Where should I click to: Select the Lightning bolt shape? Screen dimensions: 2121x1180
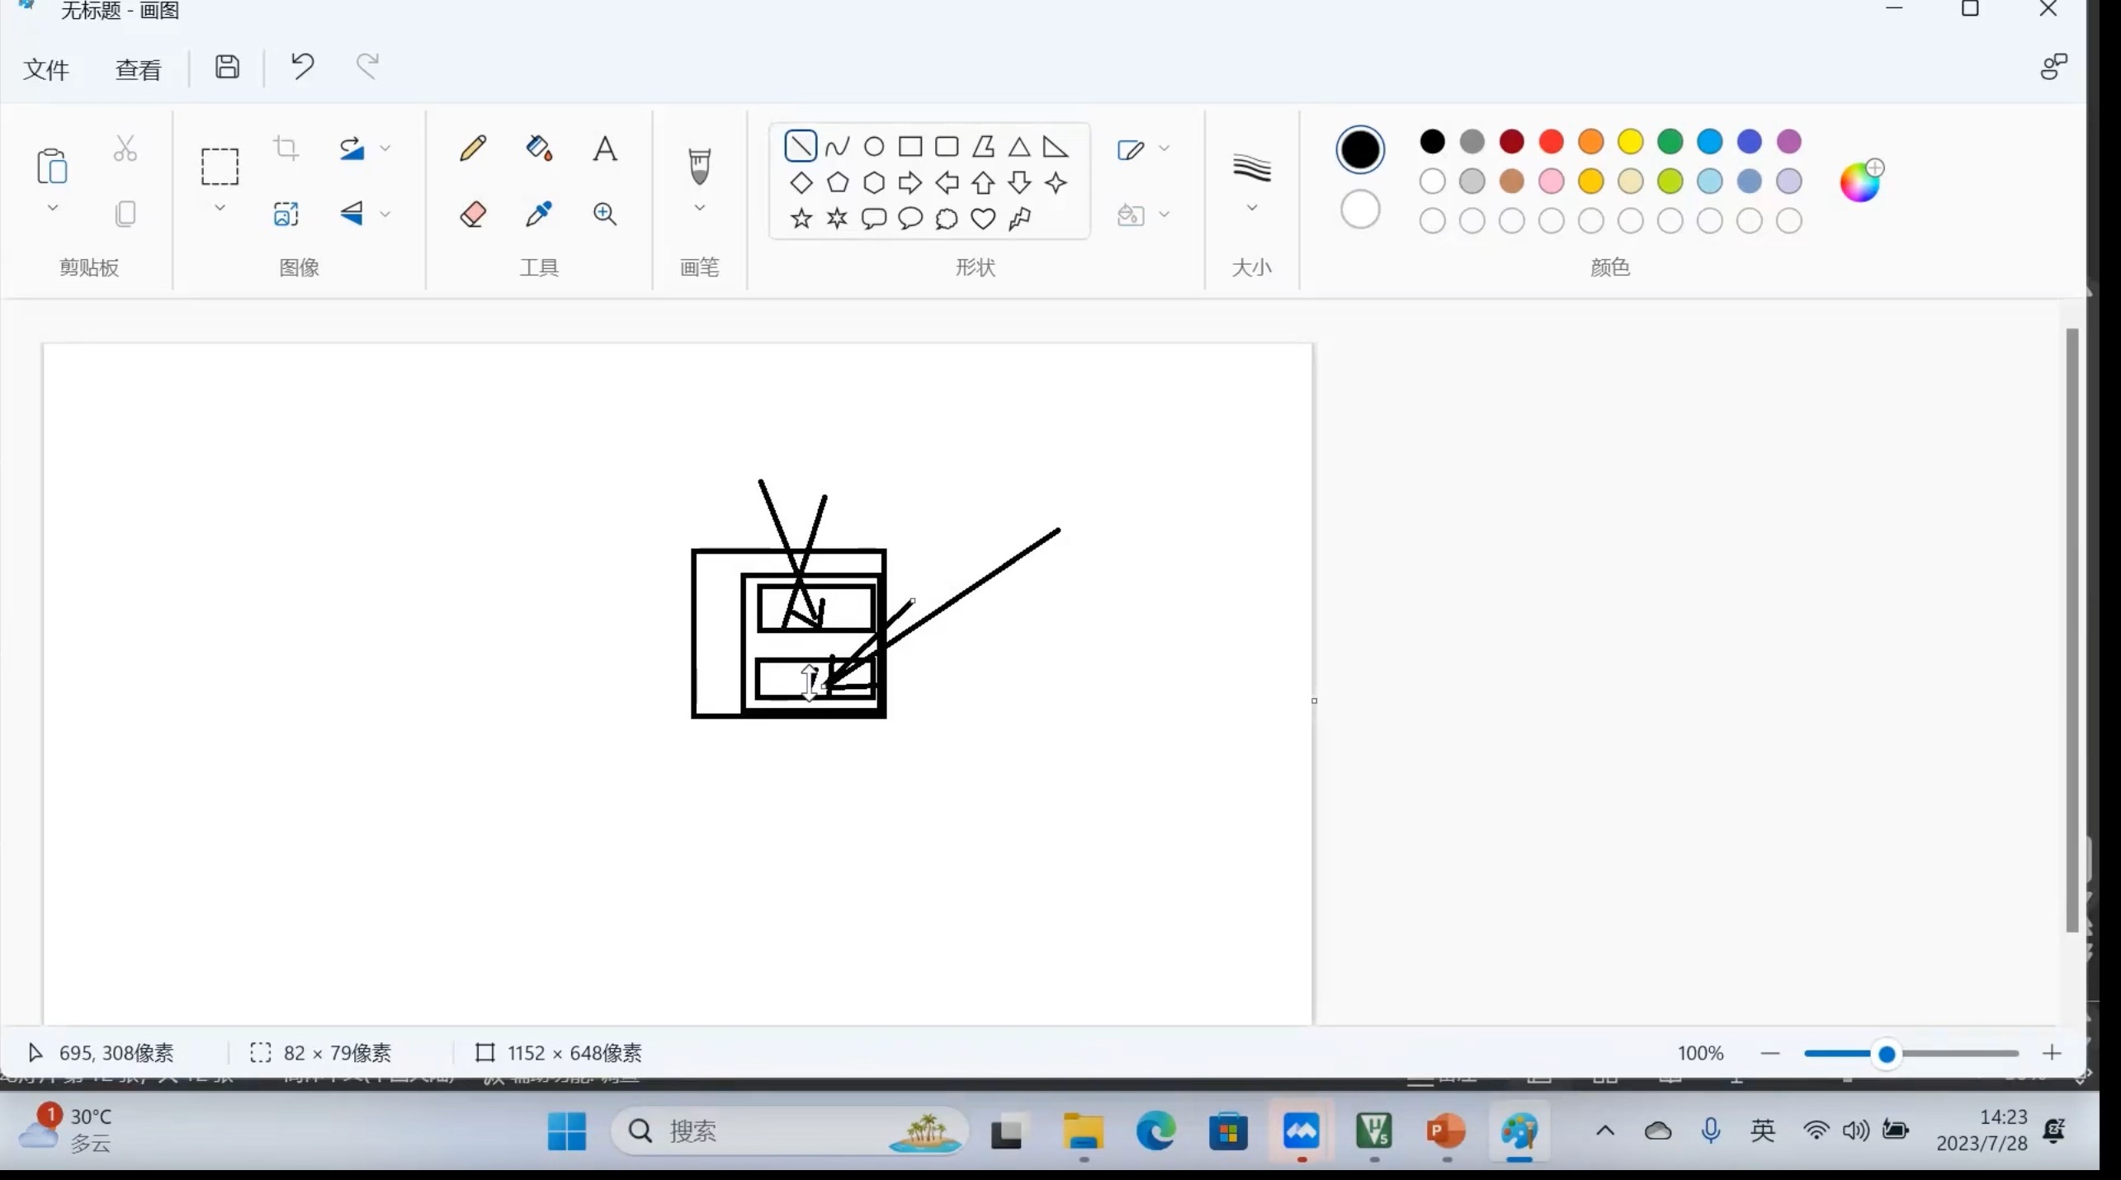point(1020,219)
